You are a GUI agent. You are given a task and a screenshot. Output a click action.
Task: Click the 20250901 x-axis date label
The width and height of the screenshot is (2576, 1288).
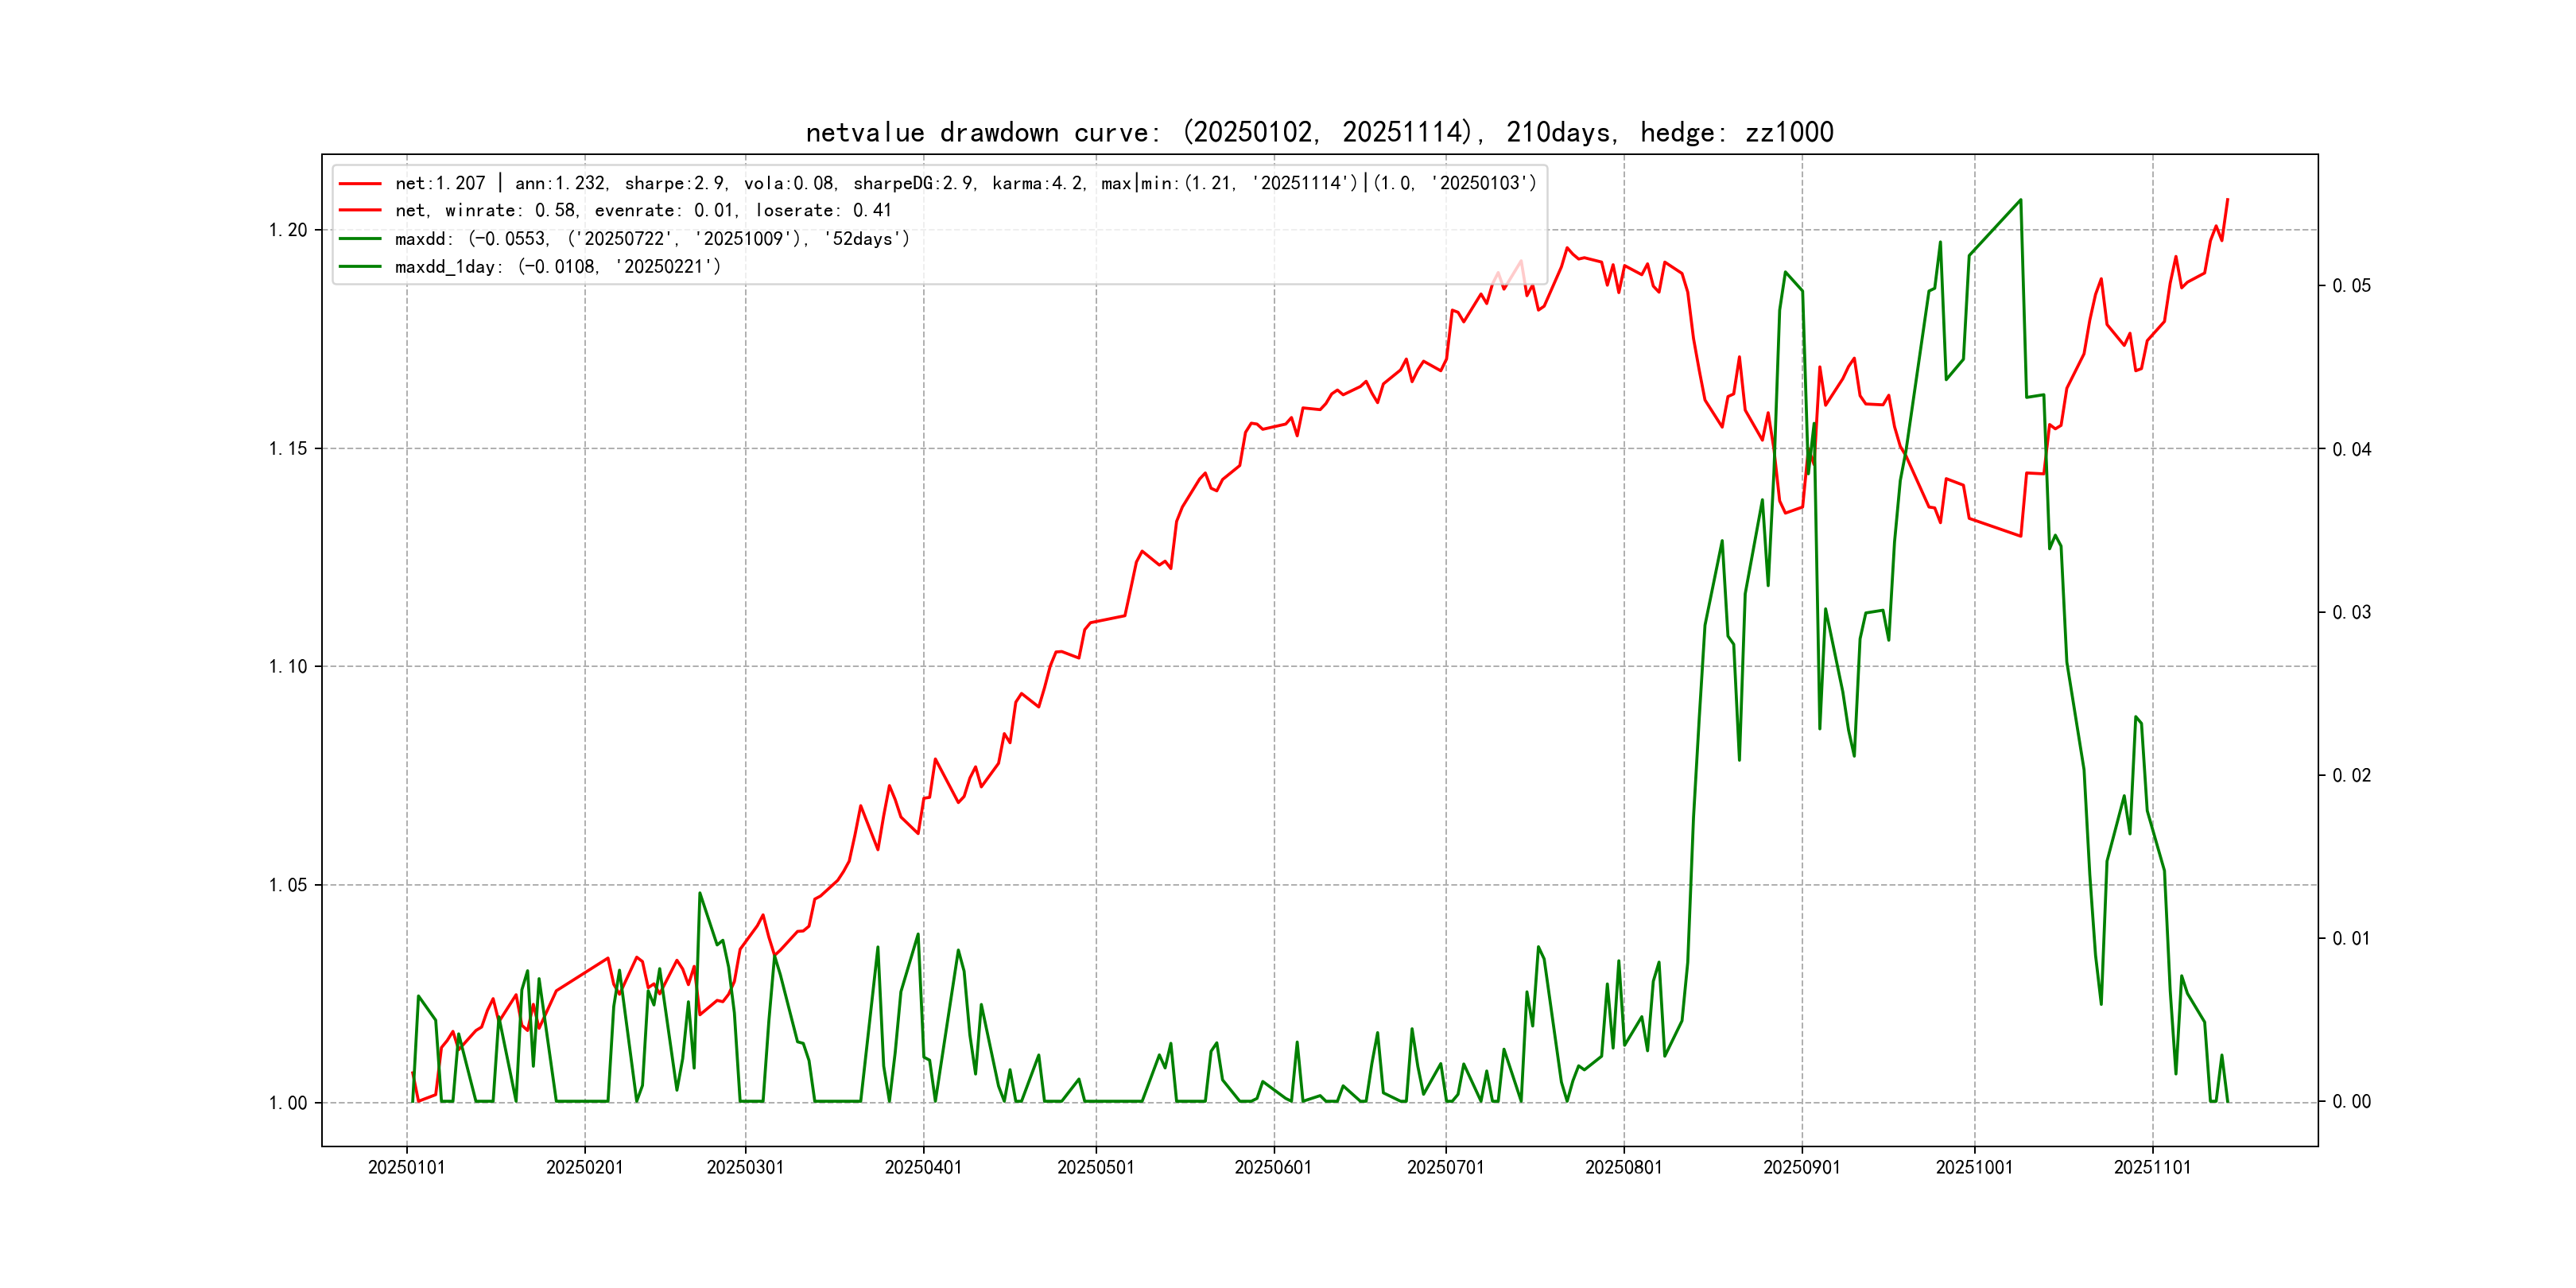[x=1801, y=1168]
